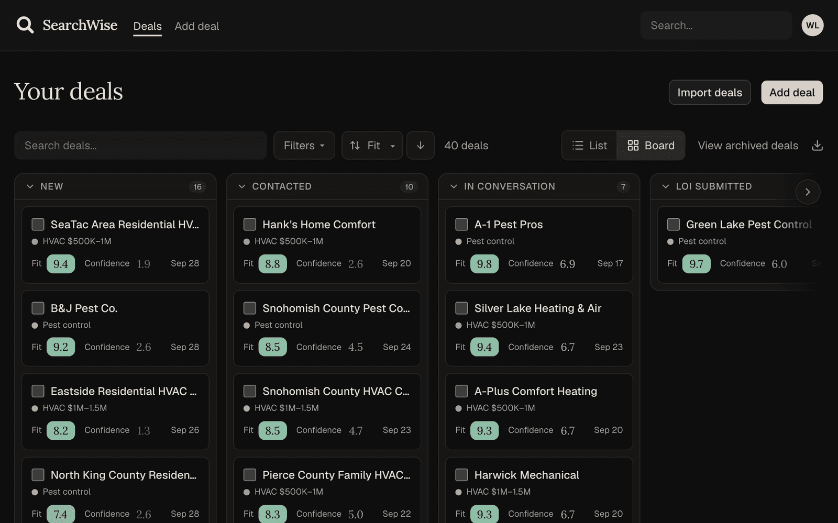The height and width of the screenshot is (523, 838).
Task: Collapse the IN CONVERSATION column
Action: pos(454,186)
